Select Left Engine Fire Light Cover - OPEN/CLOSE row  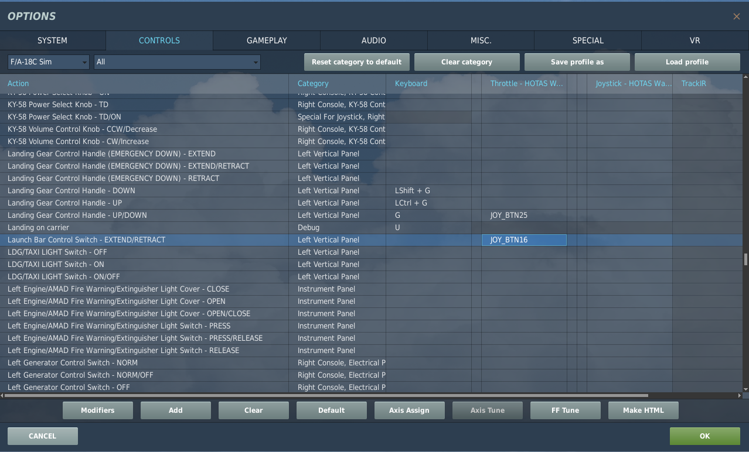click(x=371, y=314)
